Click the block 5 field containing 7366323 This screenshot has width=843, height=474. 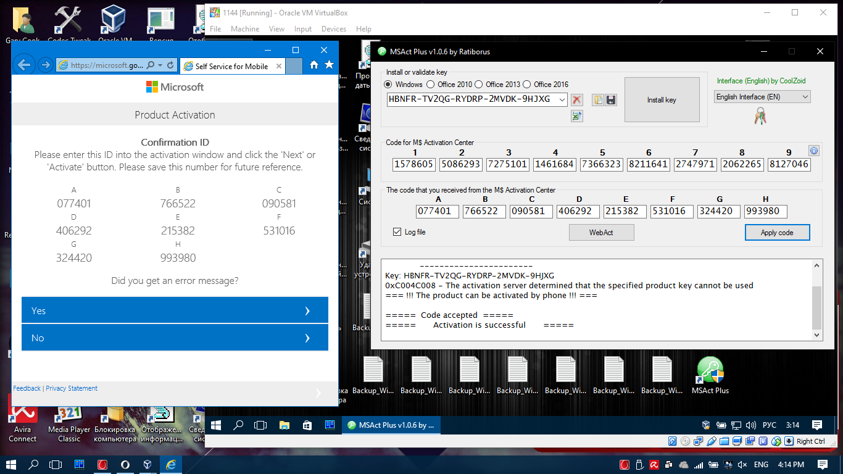[602, 165]
